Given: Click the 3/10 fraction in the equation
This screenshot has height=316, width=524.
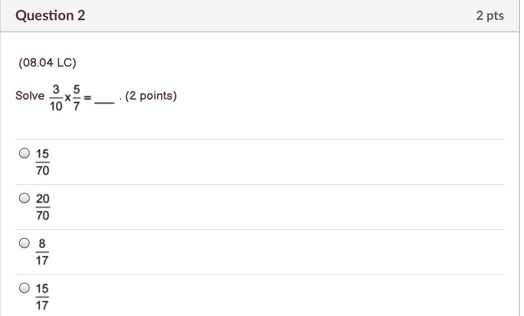Looking at the screenshot, I should (x=56, y=97).
